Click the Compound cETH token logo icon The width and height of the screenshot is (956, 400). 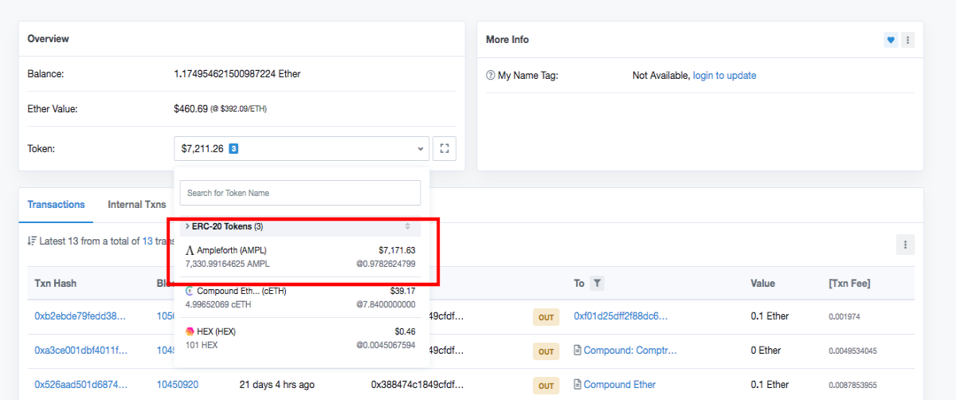click(x=190, y=291)
